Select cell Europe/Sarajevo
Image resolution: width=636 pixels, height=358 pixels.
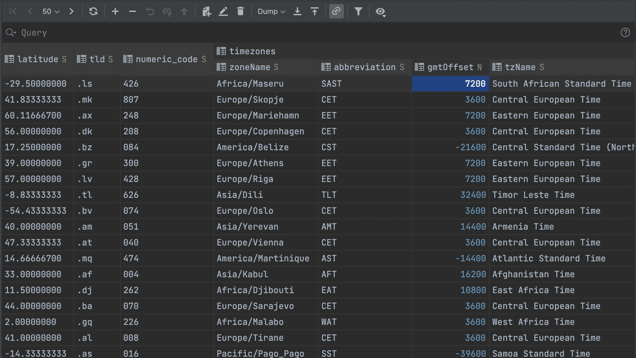point(266,306)
